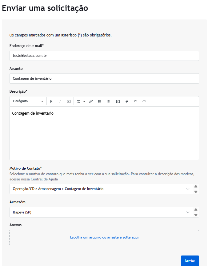Click inside the description text area
Screen dimensions: 208x266
[104, 136]
